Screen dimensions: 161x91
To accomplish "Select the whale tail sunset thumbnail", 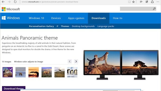I will tap(33, 72).
